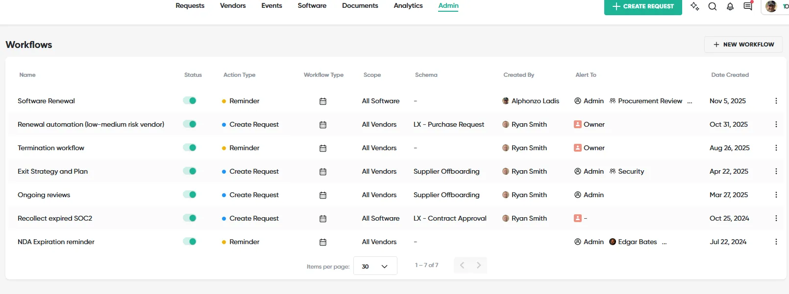The height and width of the screenshot is (294, 789).
Task: Open kebab menu for Software Renewal
Action: click(x=776, y=101)
